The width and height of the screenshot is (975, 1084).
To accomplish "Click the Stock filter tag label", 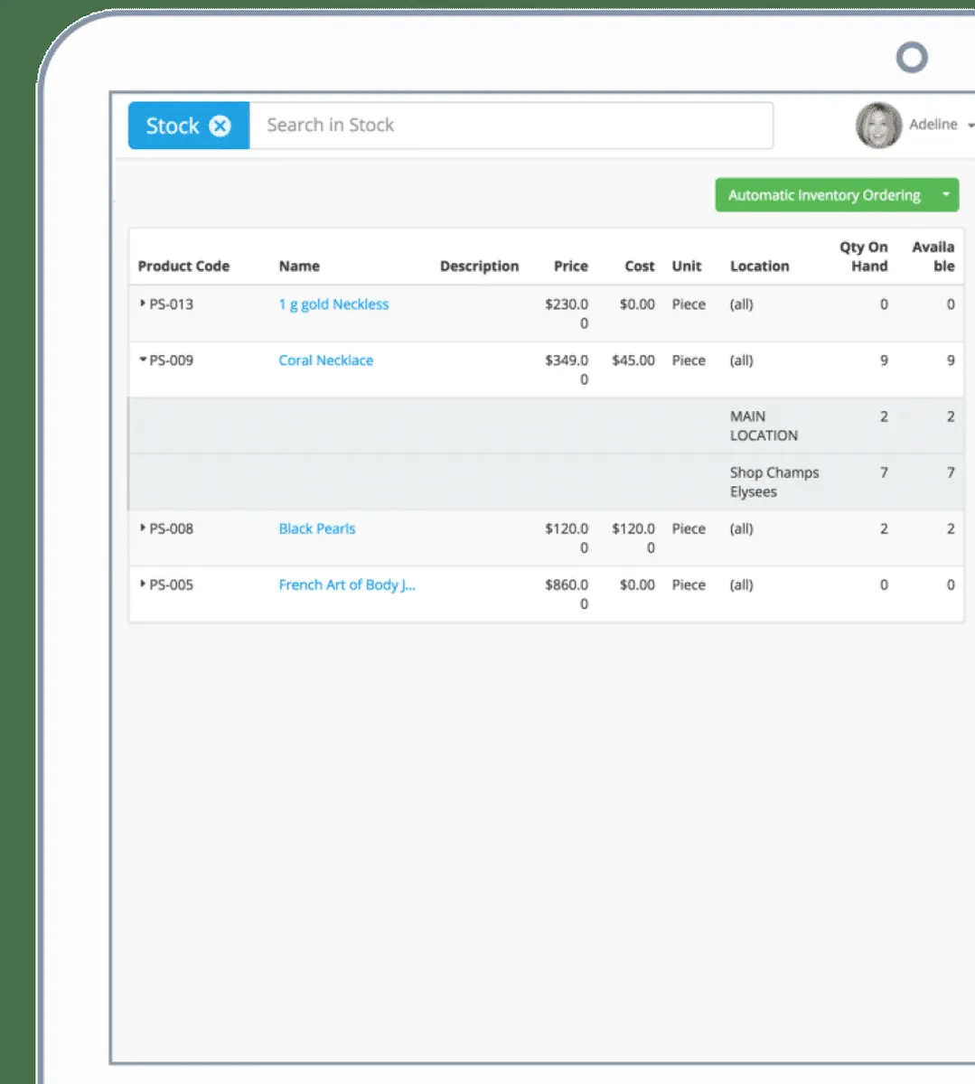I will (173, 126).
